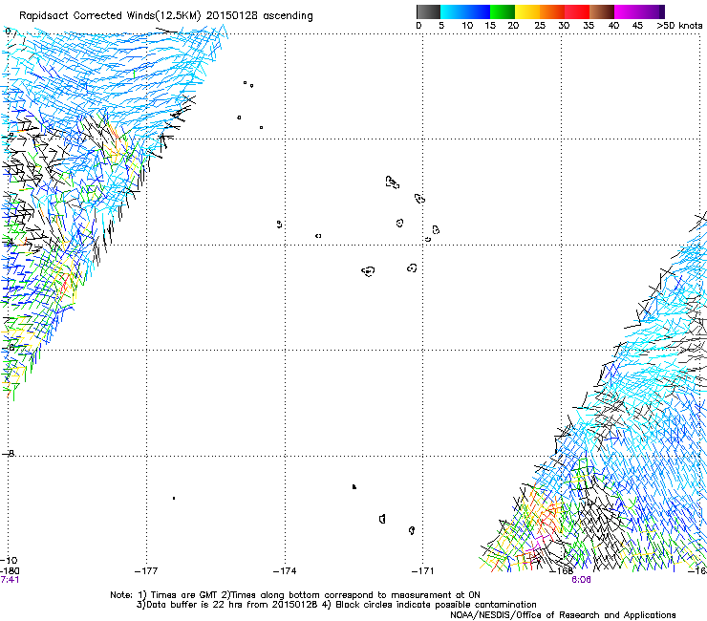Click the cyan-blue 5–15 knots legend band
707x621 pixels.
[465, 11]
